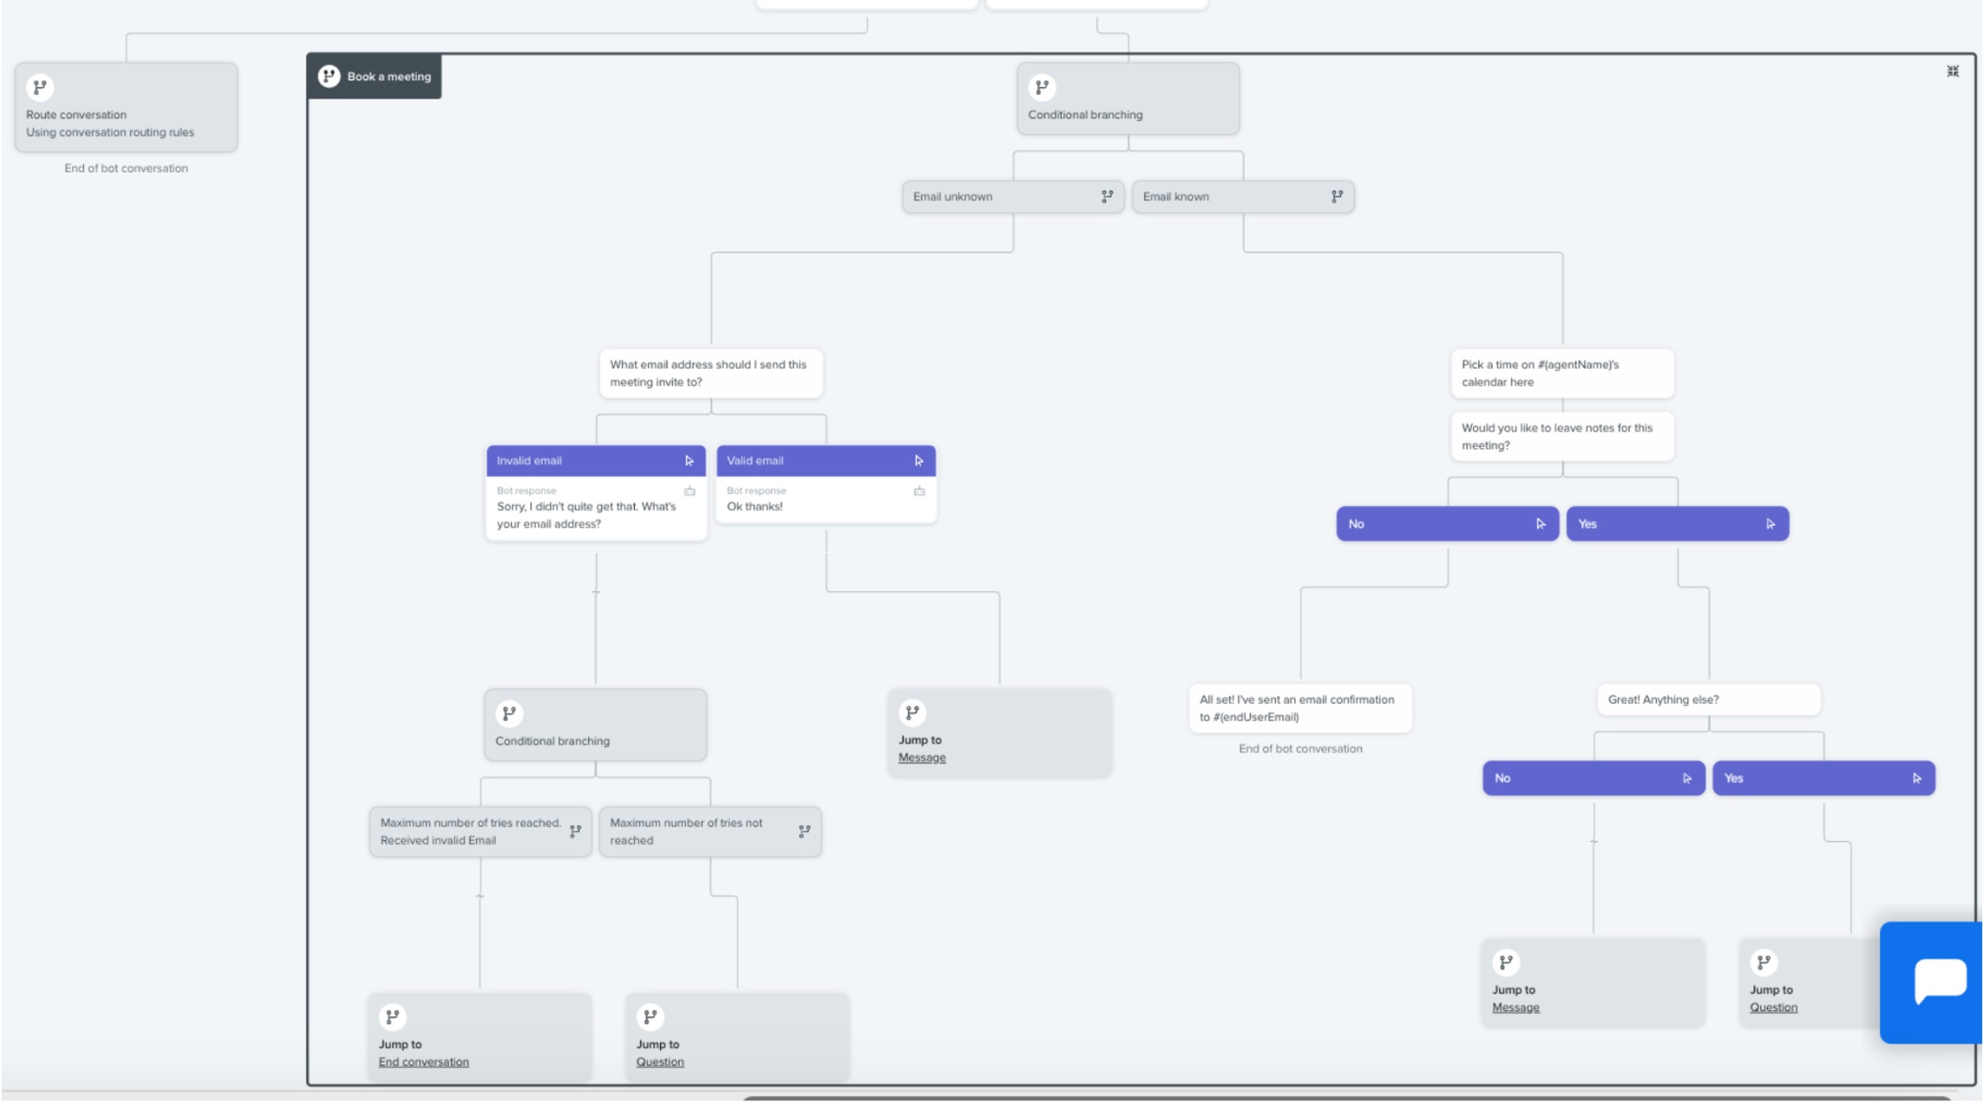The height and width of the screenshot is (1104, 1983).
Task: Click bot icon beside Ok thanks response
Action: [919, 491]
